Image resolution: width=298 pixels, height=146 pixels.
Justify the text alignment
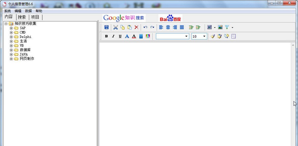coord(182,27)
